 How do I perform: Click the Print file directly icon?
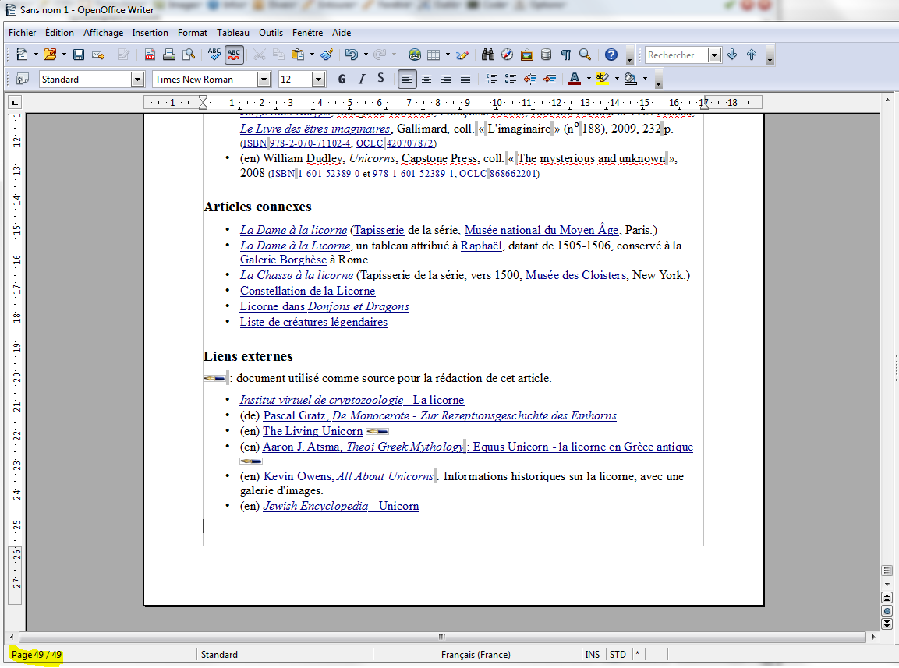168,55
